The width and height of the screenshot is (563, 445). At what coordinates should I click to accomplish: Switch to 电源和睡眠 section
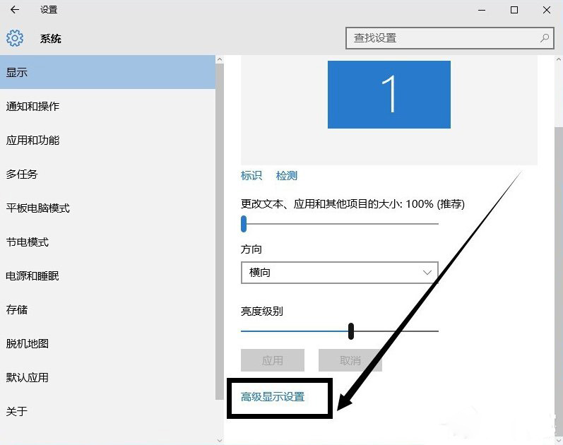coord(33,276)
